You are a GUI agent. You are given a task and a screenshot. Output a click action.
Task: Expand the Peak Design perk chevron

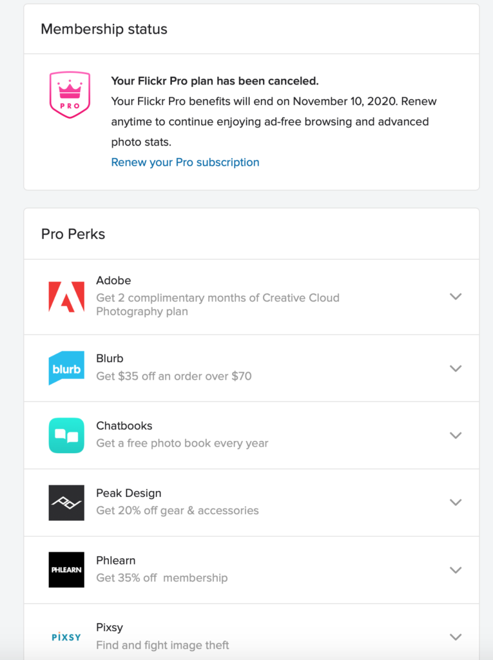point(456,503)
